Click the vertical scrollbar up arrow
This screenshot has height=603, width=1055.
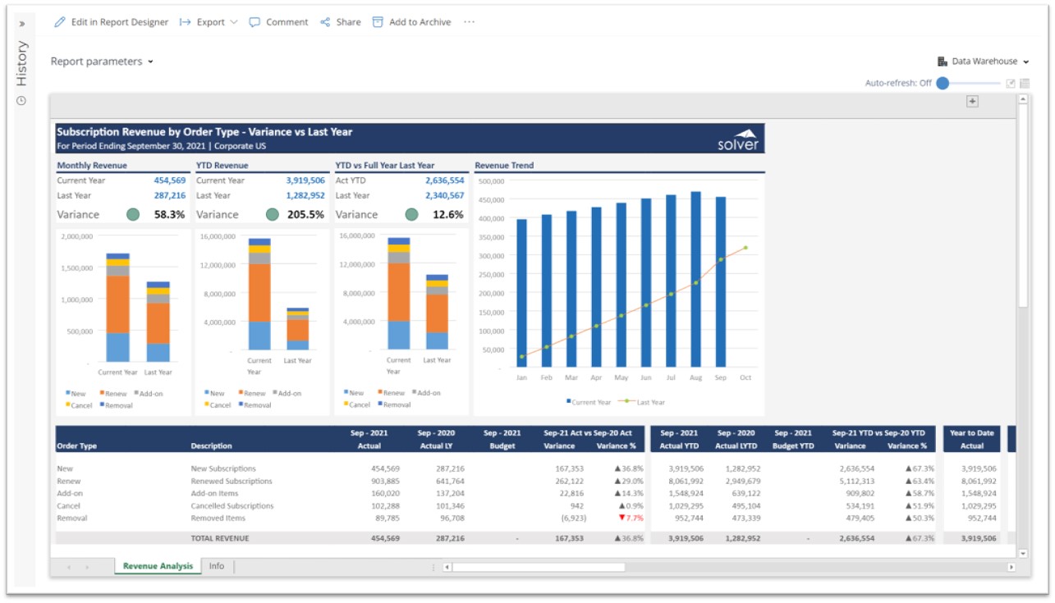(1023, 100)
